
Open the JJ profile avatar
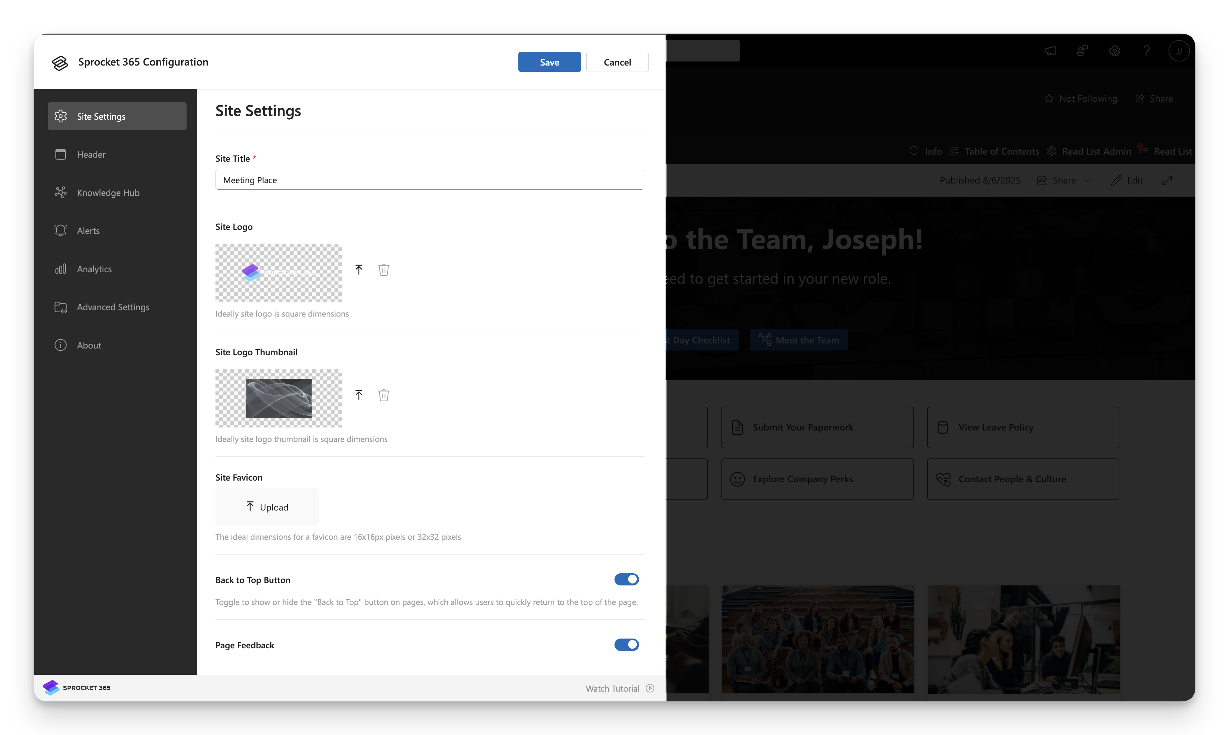pos(1179,50)
